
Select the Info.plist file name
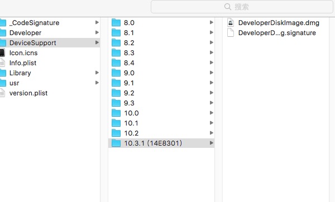(x=23, y=63)
